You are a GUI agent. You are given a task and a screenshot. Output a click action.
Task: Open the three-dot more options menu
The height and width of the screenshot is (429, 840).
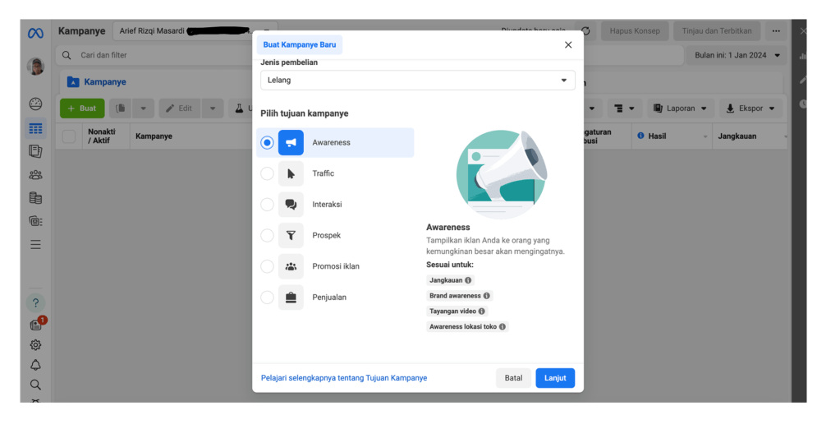tap(776, 31)
